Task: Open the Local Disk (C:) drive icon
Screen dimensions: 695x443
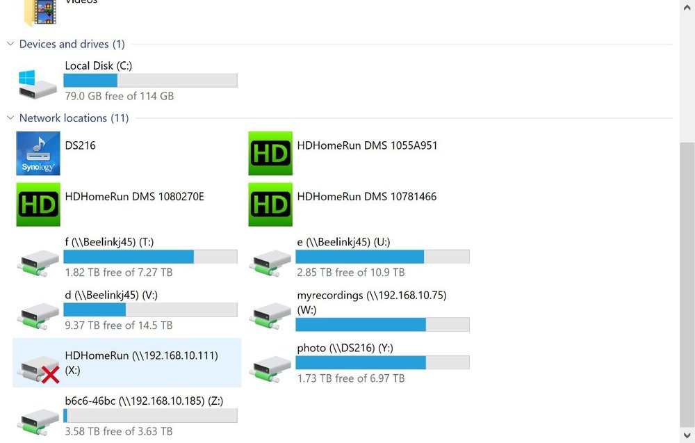Action: pyautogui.click(x=37, y=80)
